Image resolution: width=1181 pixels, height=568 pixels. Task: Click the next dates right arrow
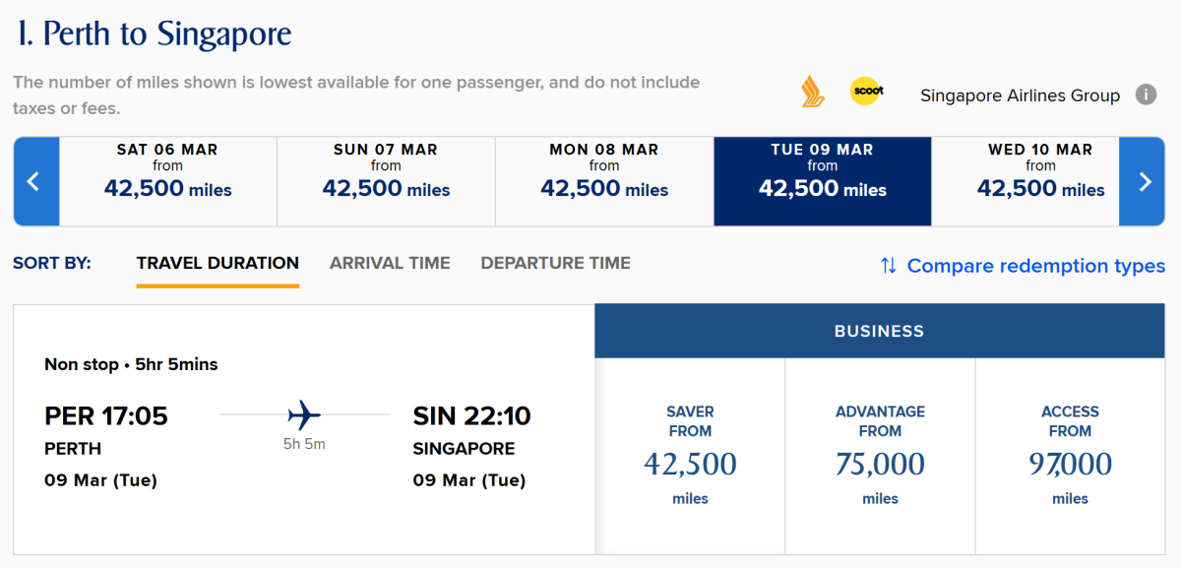(1144, 182)
